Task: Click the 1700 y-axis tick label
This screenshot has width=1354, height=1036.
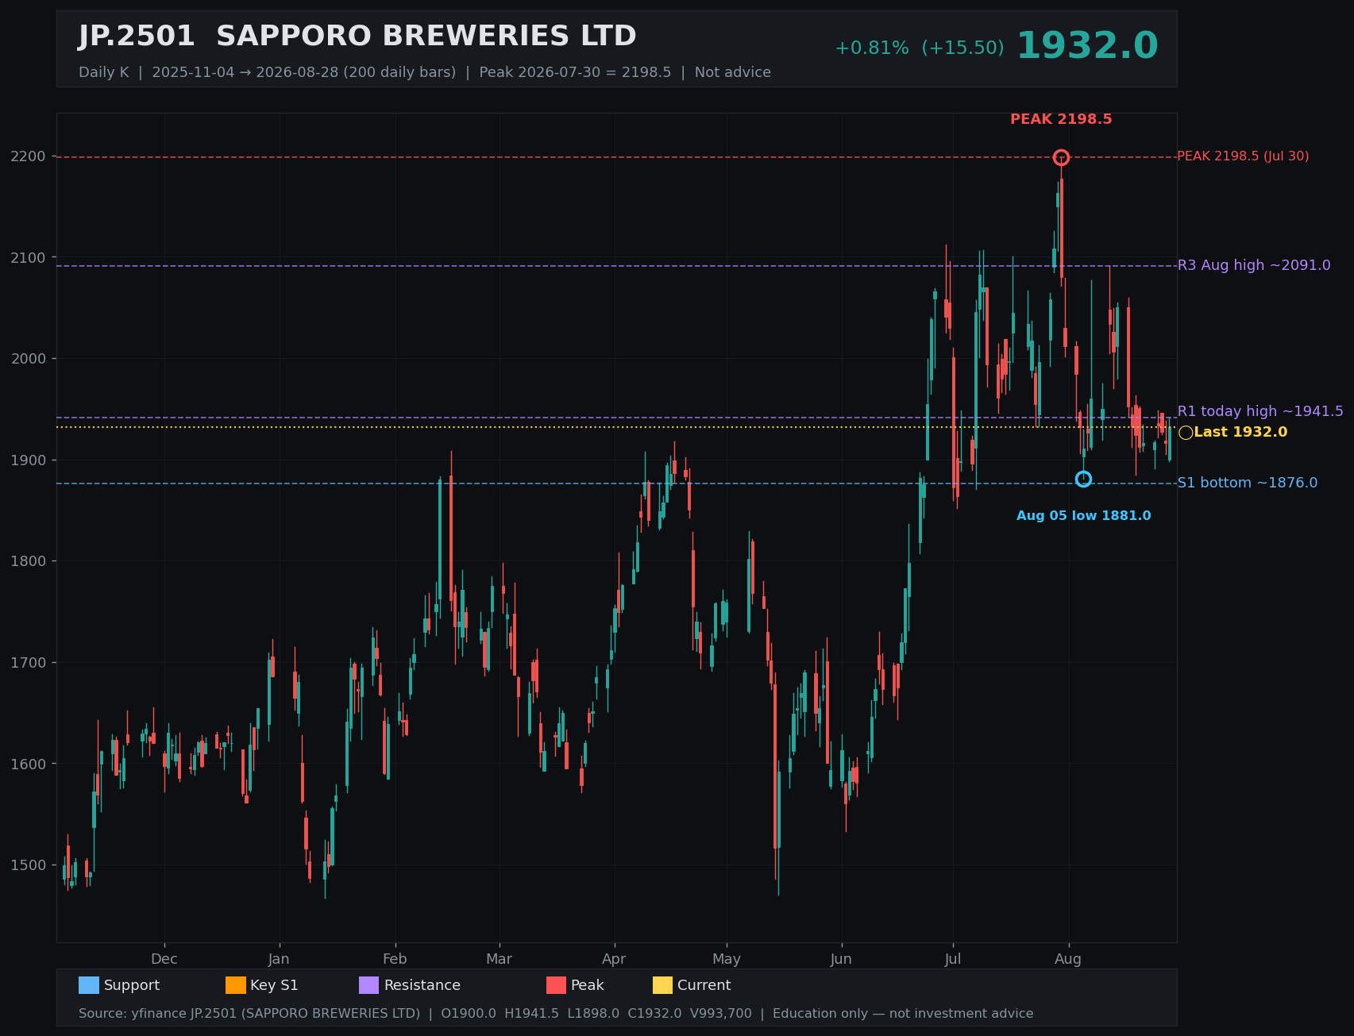Action: click(29, 663)
